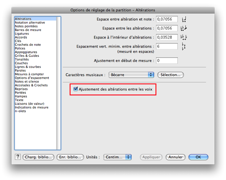Cancel the dialog with Annuler
Viewport: 226px width, 180px height.
point(175,157)
